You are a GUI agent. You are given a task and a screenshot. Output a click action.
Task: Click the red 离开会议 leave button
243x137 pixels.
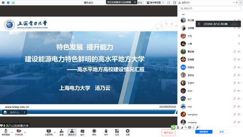pos(168,133)
